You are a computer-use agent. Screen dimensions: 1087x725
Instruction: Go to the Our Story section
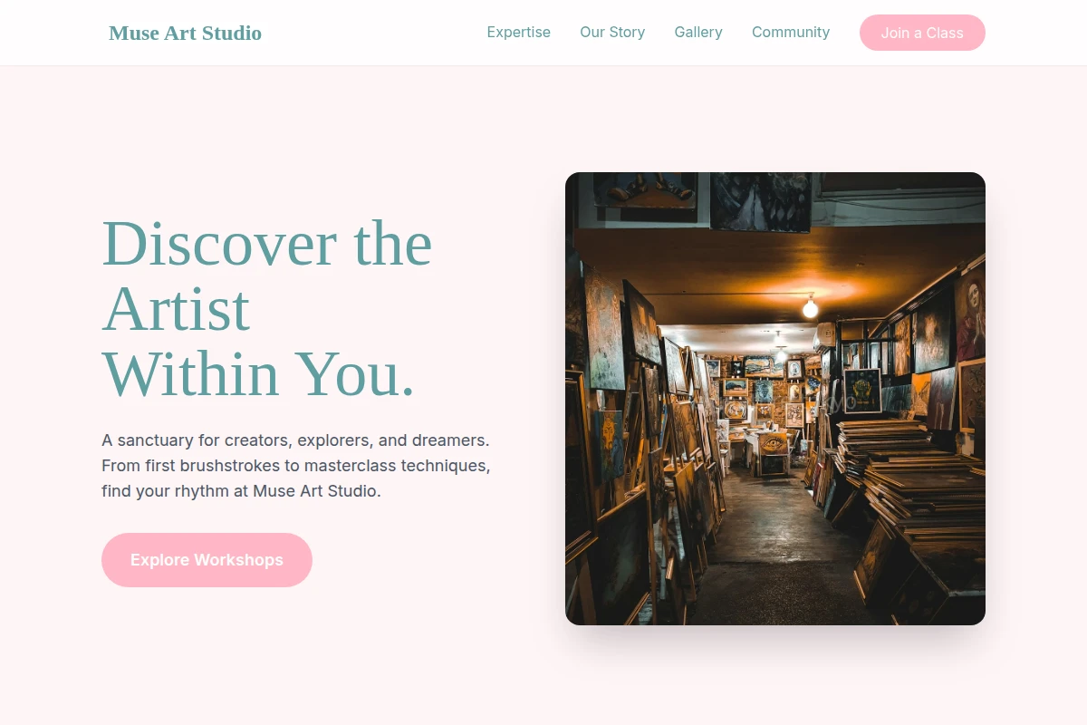612,33
